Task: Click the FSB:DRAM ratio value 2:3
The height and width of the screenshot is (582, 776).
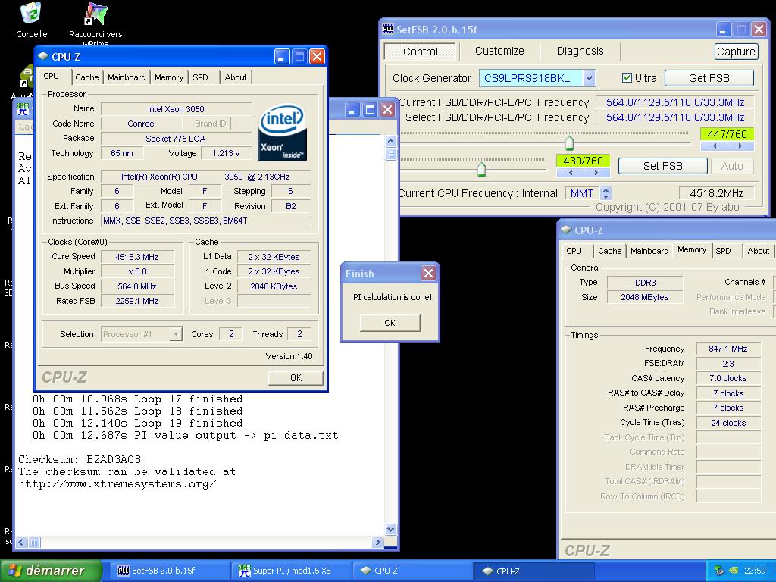Action: click(728, 364)
